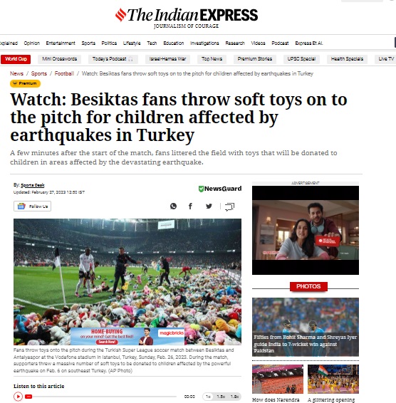The height and width of the screenshot is (403, 396).
Task: Click the Football breadcrumb link
Action: pos(64,73)
